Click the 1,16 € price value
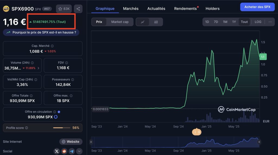 (x=15, y=22)
